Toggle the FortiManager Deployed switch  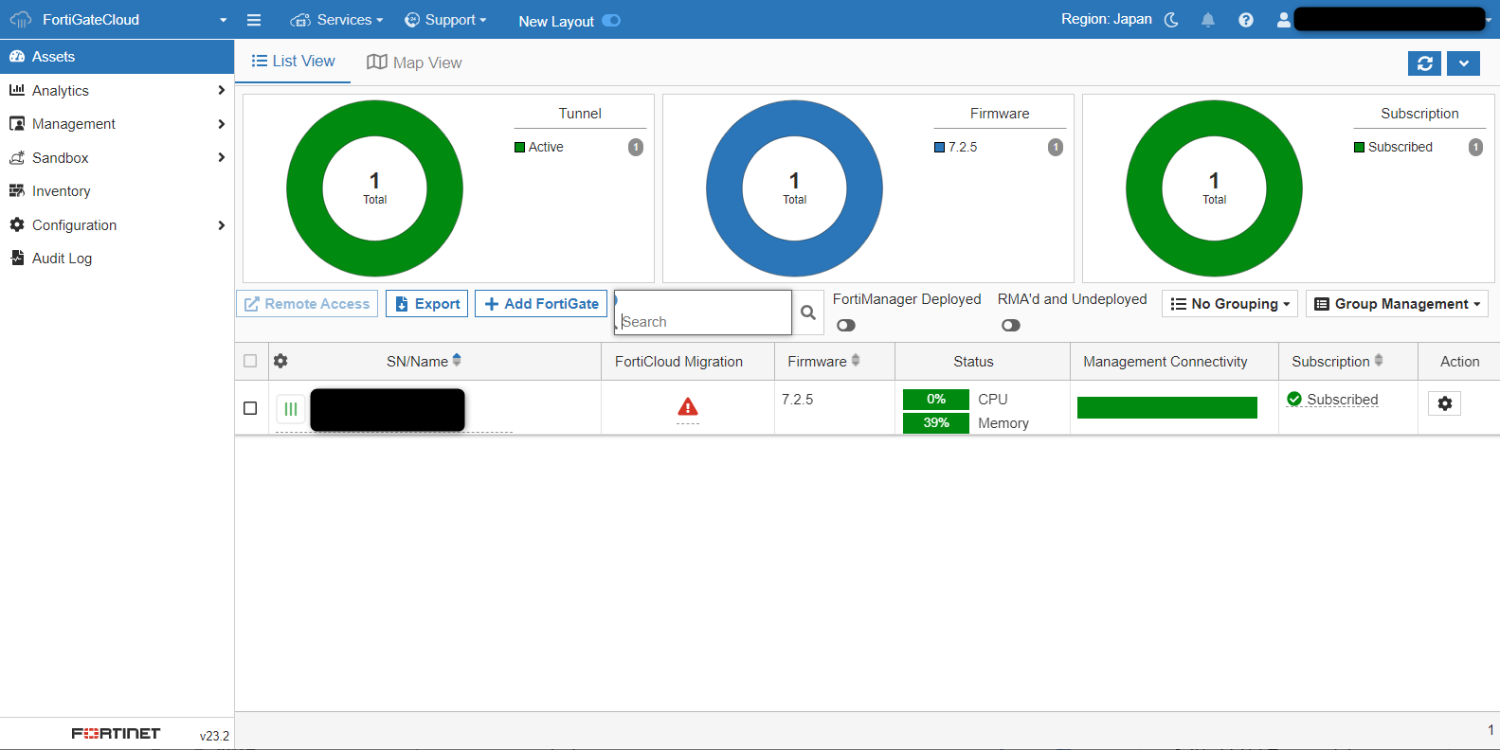[x=846, y=326]
